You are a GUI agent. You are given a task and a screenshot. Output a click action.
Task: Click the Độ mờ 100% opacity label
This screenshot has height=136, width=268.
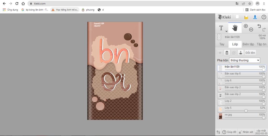click(262, 37)
